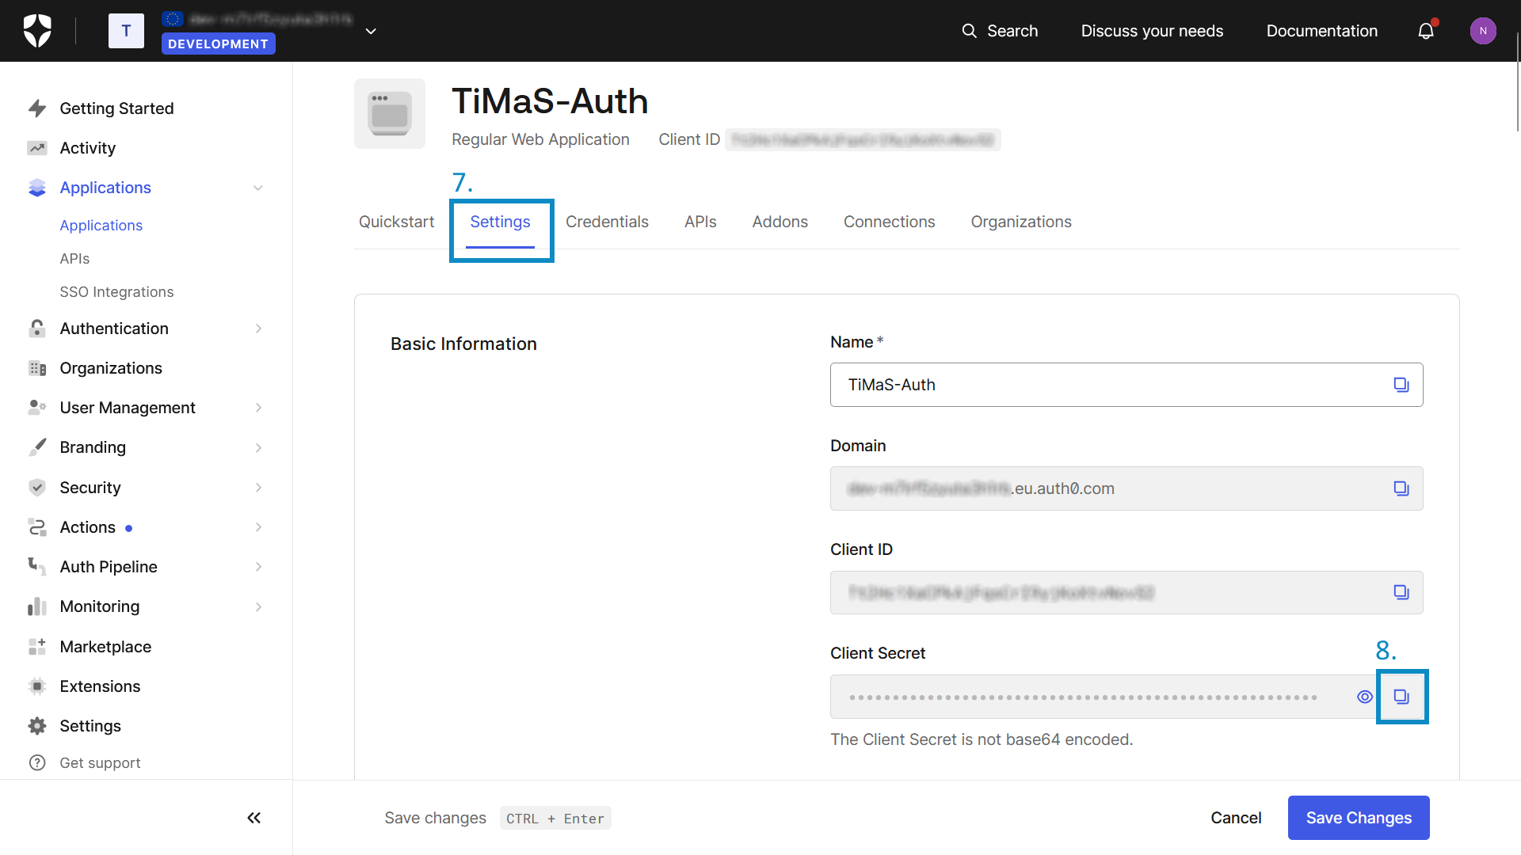1521x855 pixels.
Task: Click Discuss your needs link
Action: click(1152, 31)
